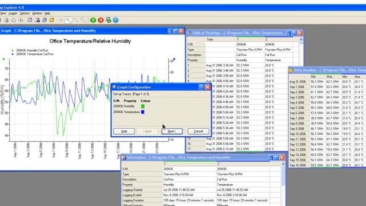Click the blue round toolbar icon
The height and width of the screenshot is (206, 366).
click(116, 20)
